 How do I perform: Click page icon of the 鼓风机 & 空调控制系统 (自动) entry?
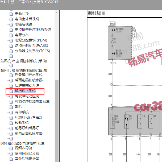(x=11, y=65)
